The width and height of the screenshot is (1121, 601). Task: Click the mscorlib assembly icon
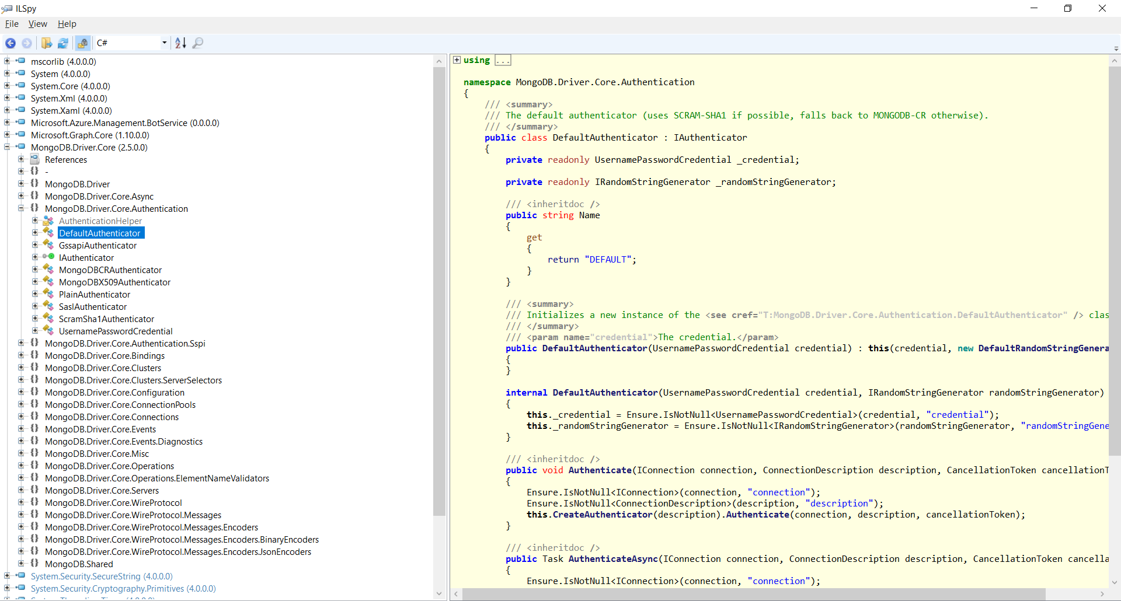[x=20, y=61]
